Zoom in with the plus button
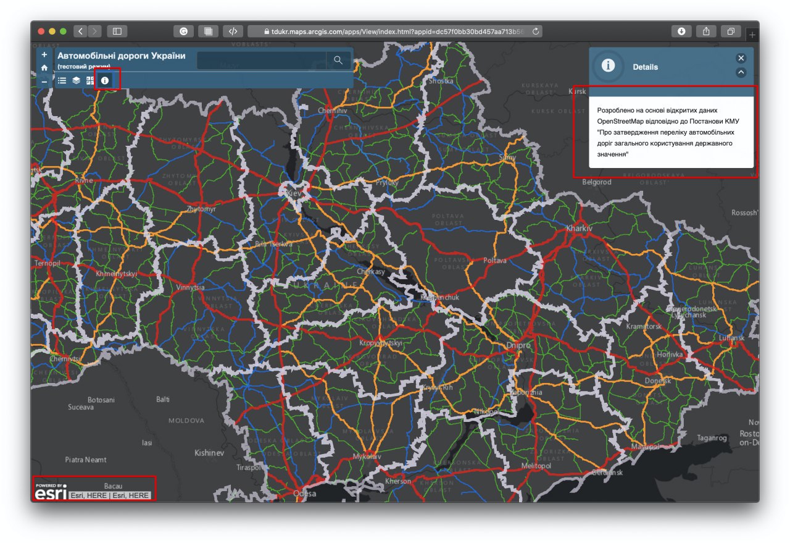This screenshot has height=543, width=790. pos(44,55)
